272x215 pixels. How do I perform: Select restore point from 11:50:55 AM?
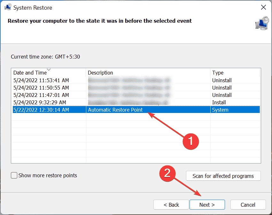tap(136, 88)
